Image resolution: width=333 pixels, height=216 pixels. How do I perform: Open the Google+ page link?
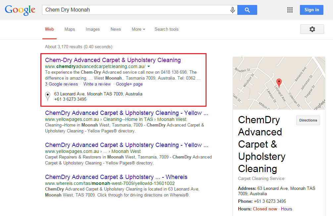[129, 84]
